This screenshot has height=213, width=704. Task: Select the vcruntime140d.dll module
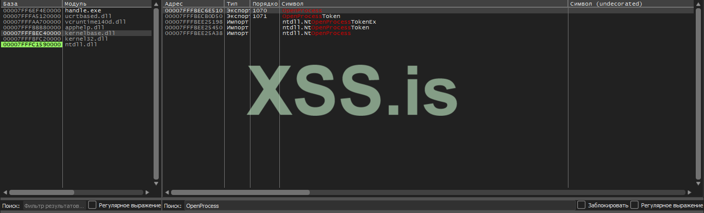95,22
